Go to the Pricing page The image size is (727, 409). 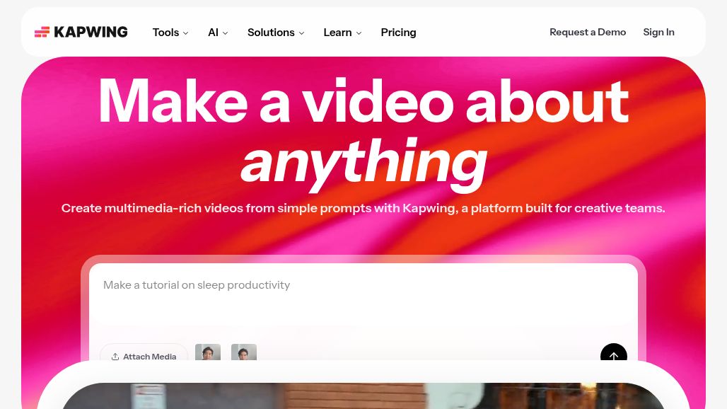[x=398, y=33]
